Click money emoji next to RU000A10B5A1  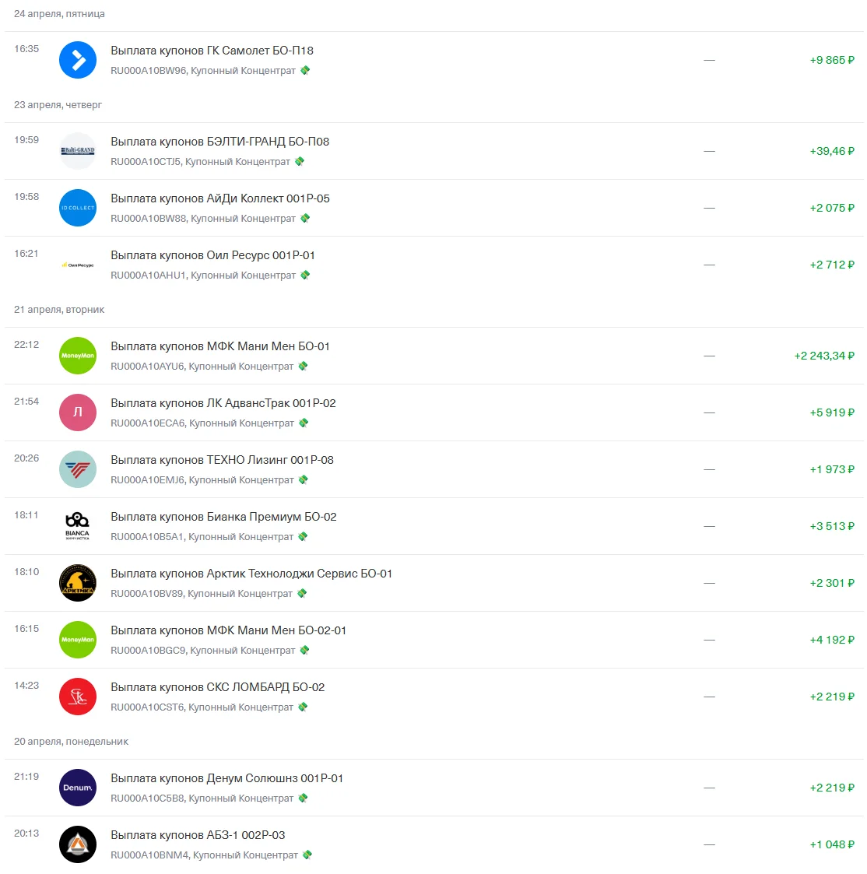click(x=303, y=536)
